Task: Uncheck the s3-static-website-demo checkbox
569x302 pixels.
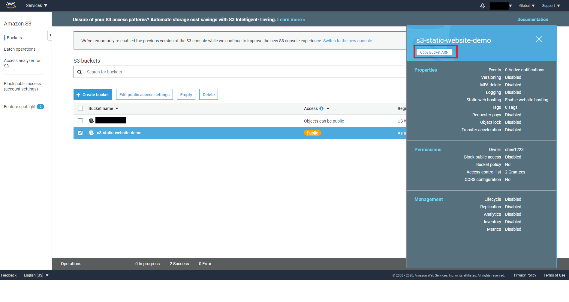Action: point(80,133)
